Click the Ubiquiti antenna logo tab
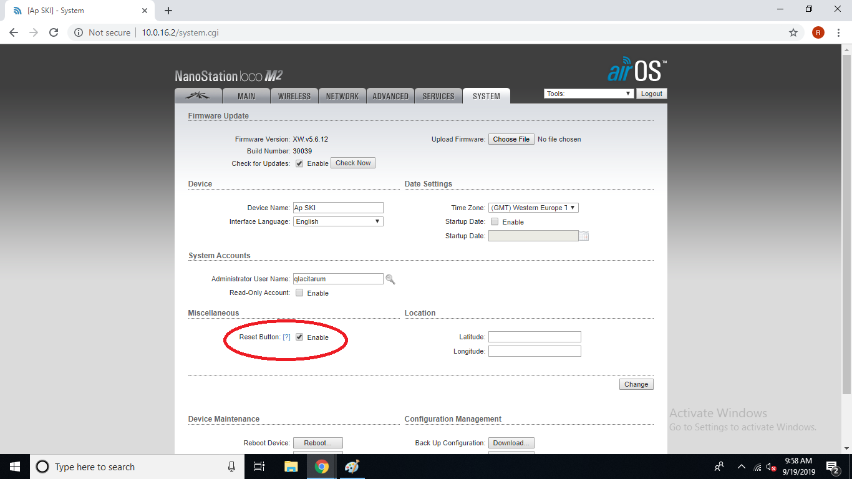 click(197, 95)
